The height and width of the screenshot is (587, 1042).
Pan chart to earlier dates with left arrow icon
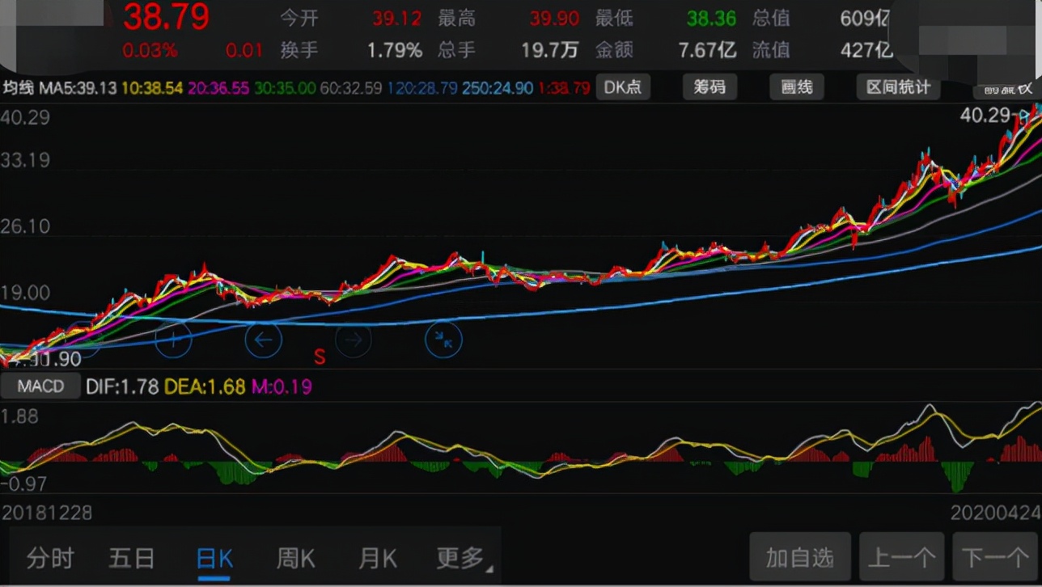(263, 340)
